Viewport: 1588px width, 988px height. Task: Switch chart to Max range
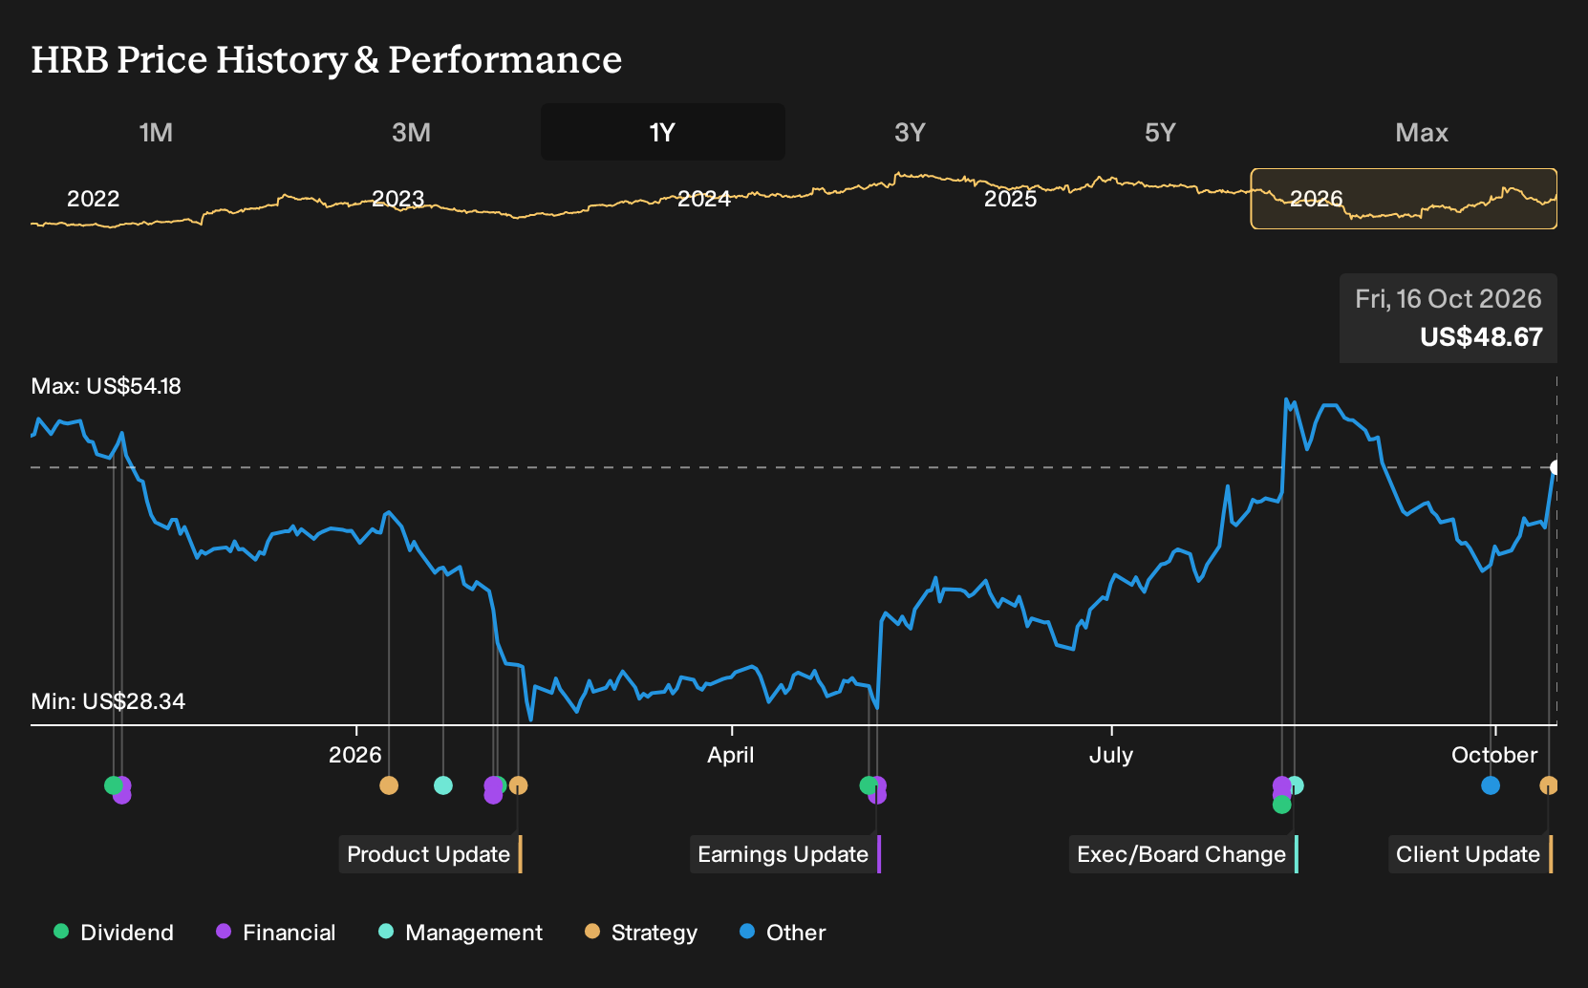pos(1422,133)
